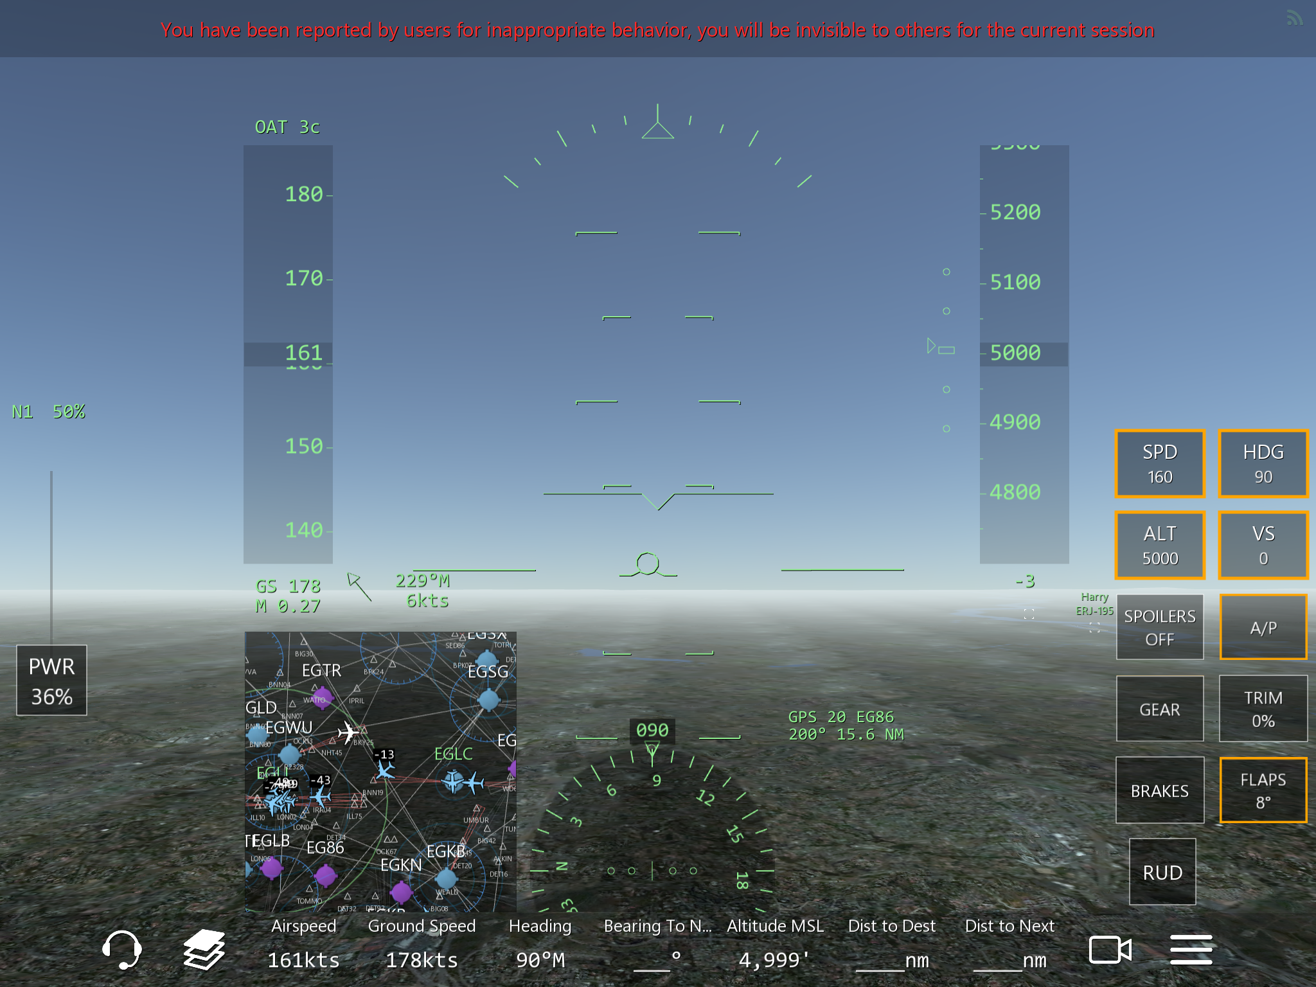Tap the purple marker near EGTR
Image resolution: width=1316 pixels, height=987 pixels.
322,697
